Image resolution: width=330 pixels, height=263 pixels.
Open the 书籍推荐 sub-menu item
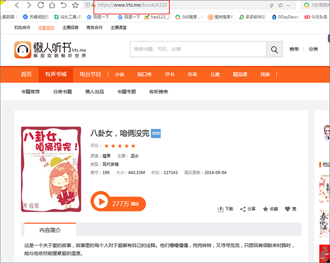pyautogui.click(x=30, y=92)
